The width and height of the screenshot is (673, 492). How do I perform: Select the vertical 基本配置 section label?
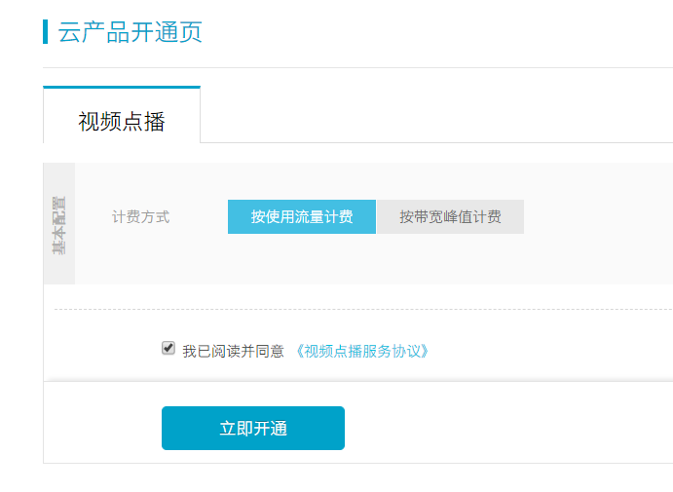pos(59,225)
